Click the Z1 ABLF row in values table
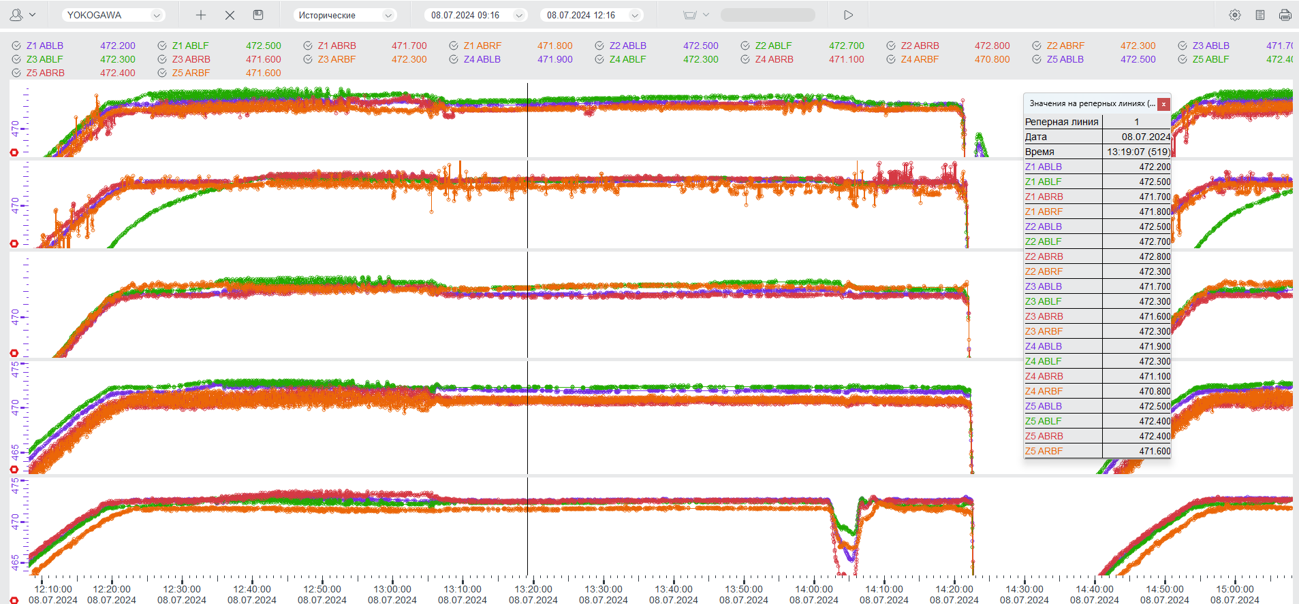Image resolution: width=1299 pixels, height=604 pixels. 1097,182
